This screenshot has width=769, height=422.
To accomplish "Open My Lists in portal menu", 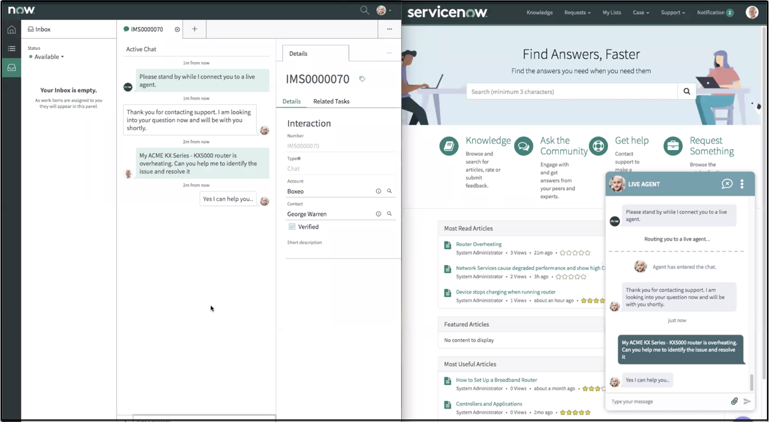I will coord(612,12).
